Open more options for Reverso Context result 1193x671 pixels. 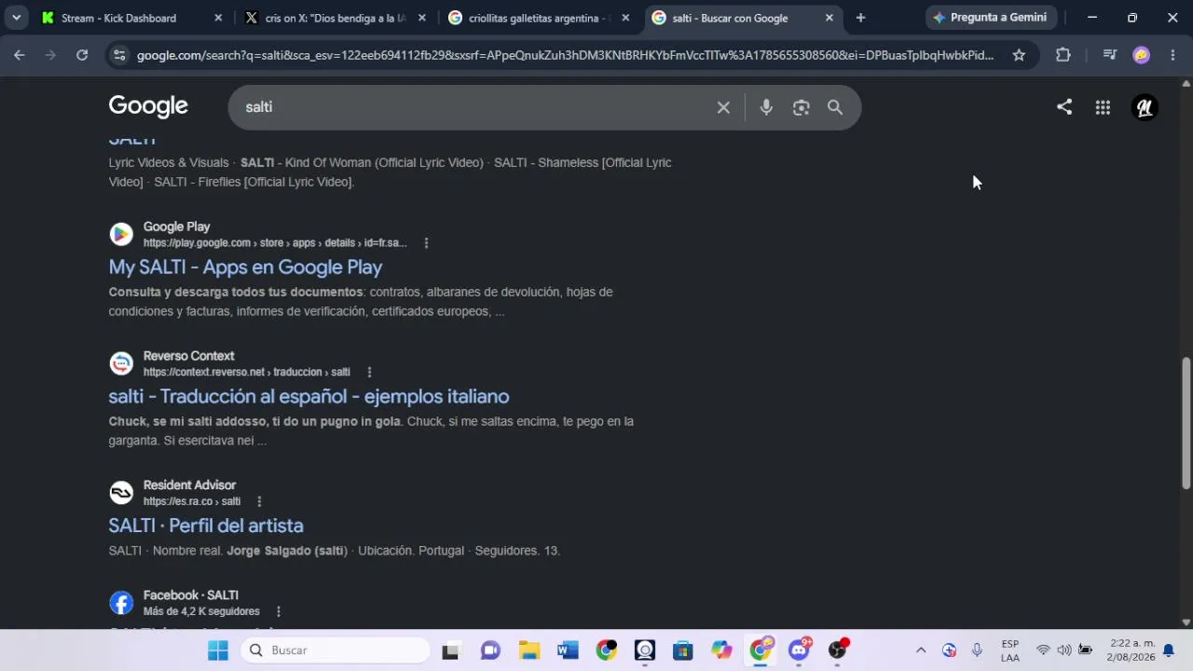(369, 372)
